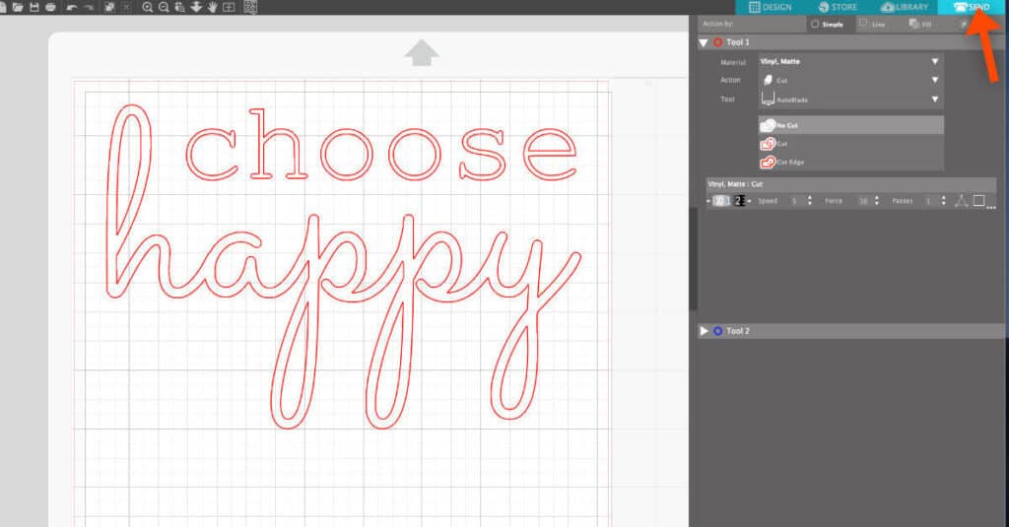Click the grid pattern icon in the toolbar
This screenshot has width=1009, height=527.
250,7
